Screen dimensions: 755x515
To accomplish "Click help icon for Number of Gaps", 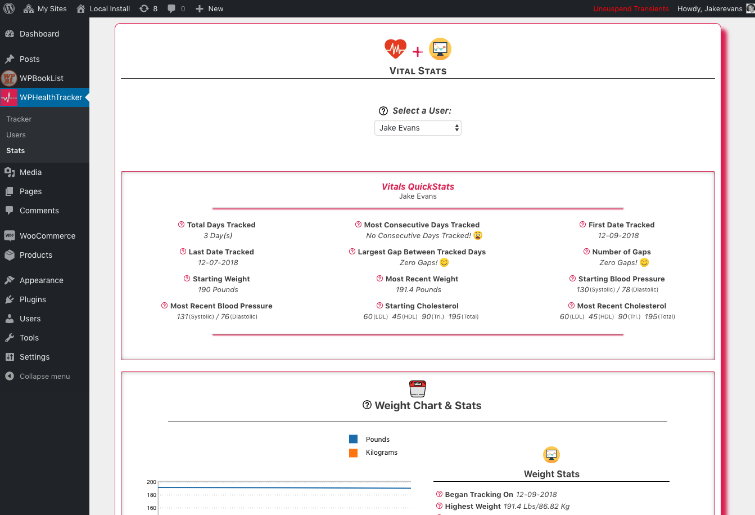I will click(x=586, y=252).
